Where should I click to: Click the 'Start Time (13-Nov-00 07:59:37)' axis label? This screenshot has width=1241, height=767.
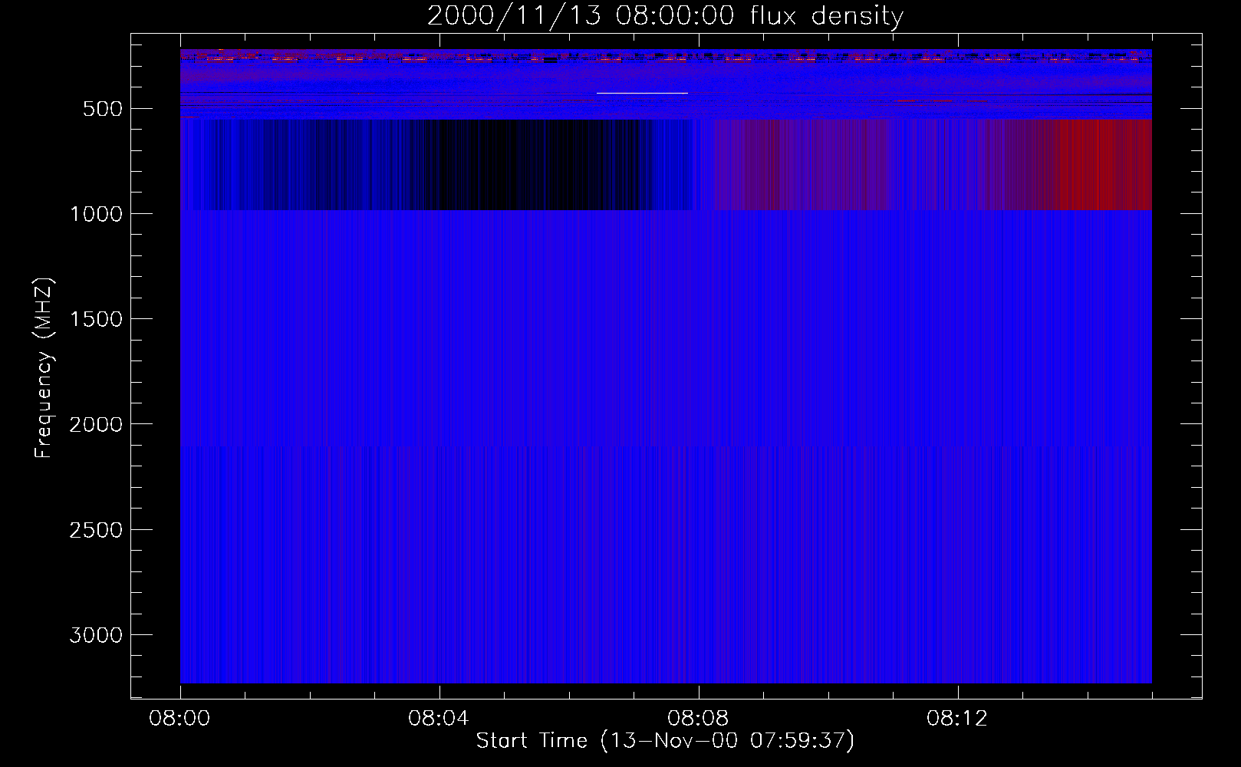[665, 741]
